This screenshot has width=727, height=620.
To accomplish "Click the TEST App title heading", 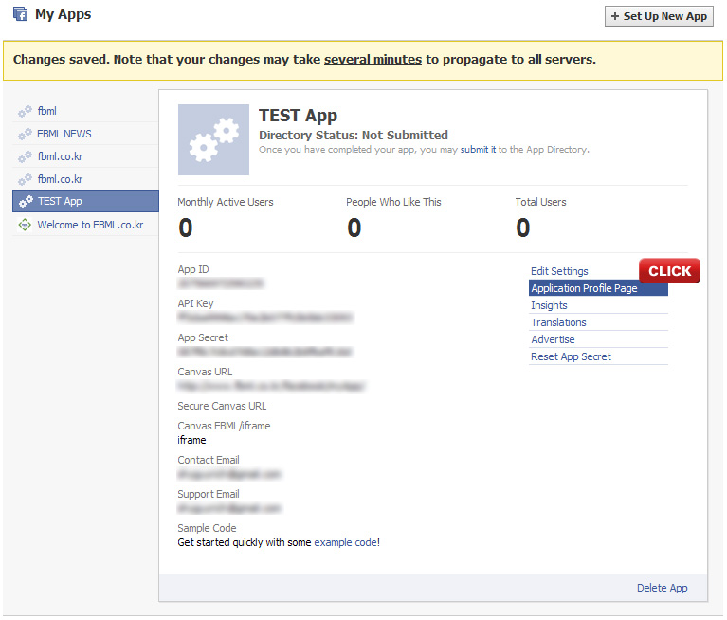I will pyautogui.click(x=299, y=116).
